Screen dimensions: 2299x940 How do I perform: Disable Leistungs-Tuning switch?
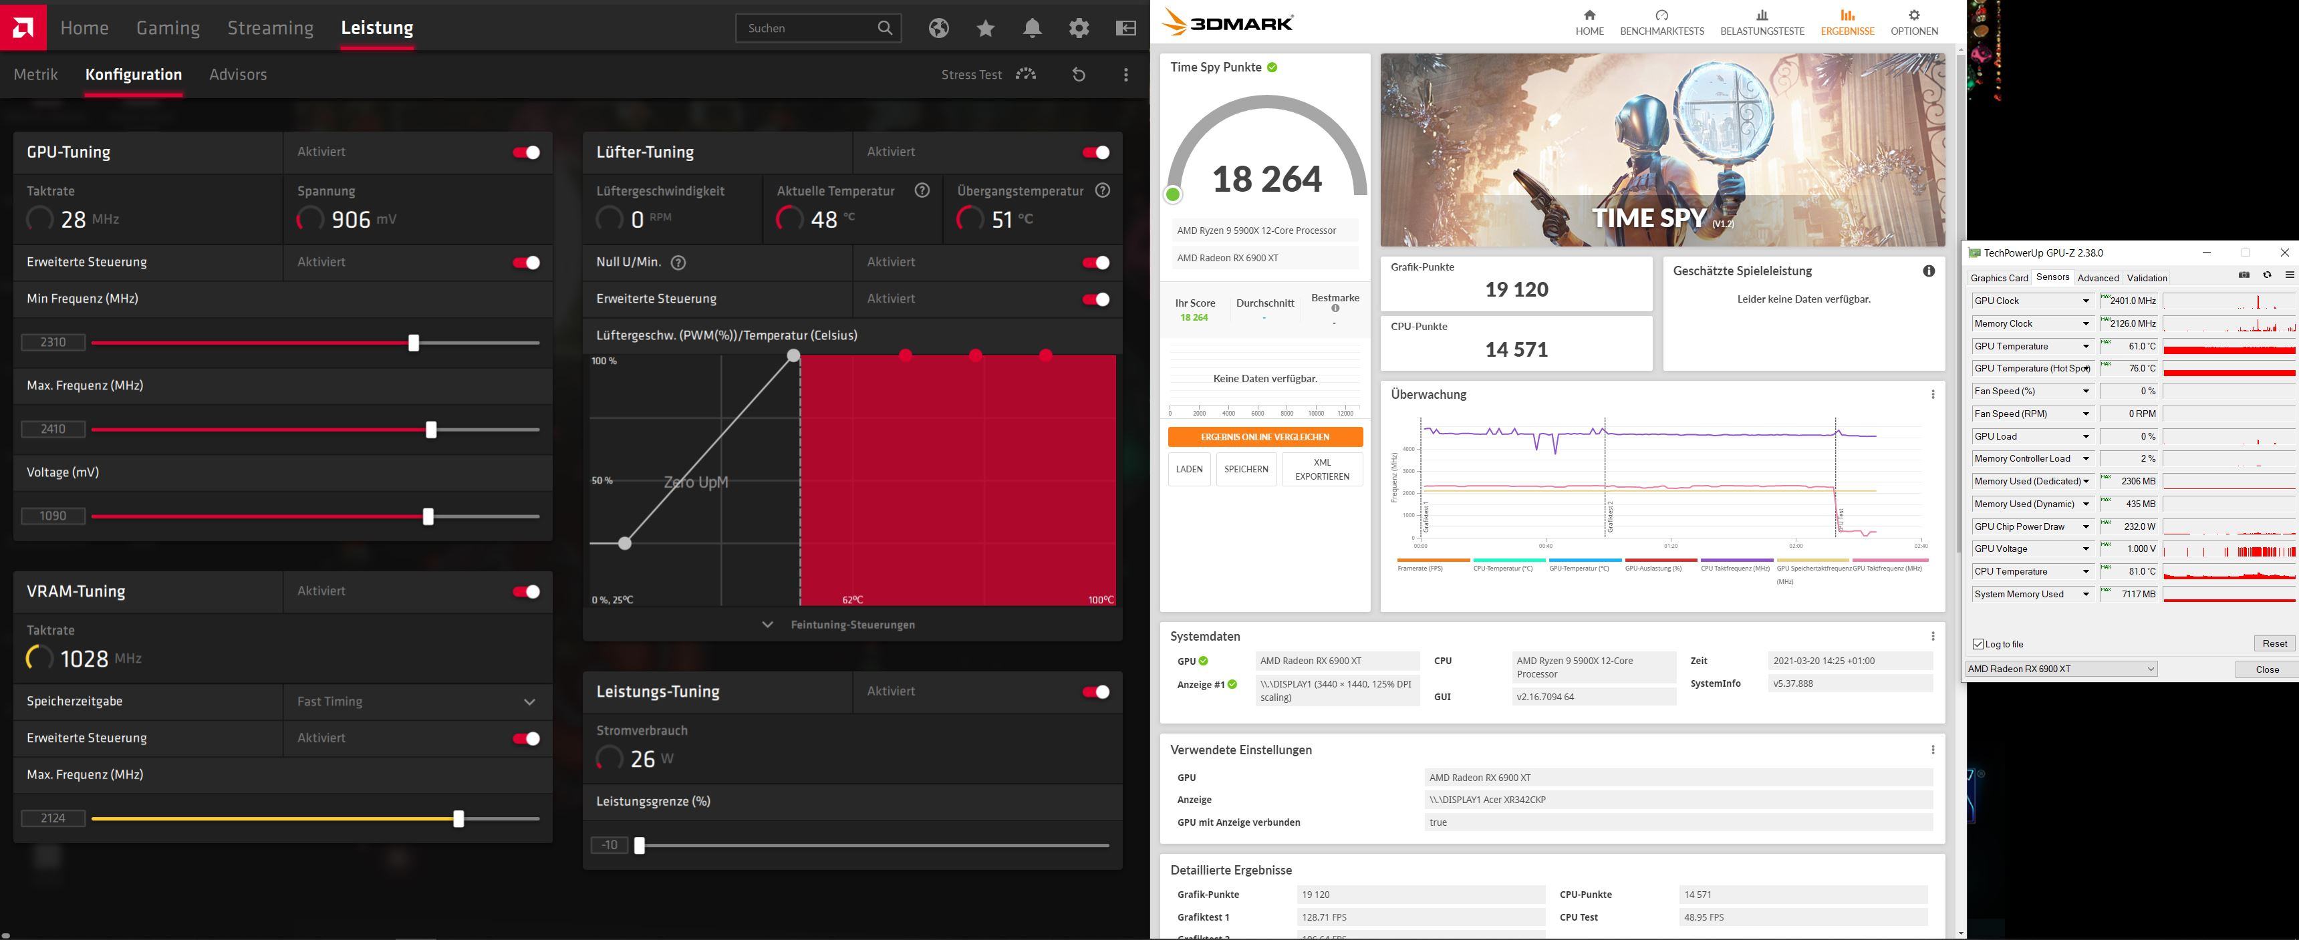[1096, 692]
